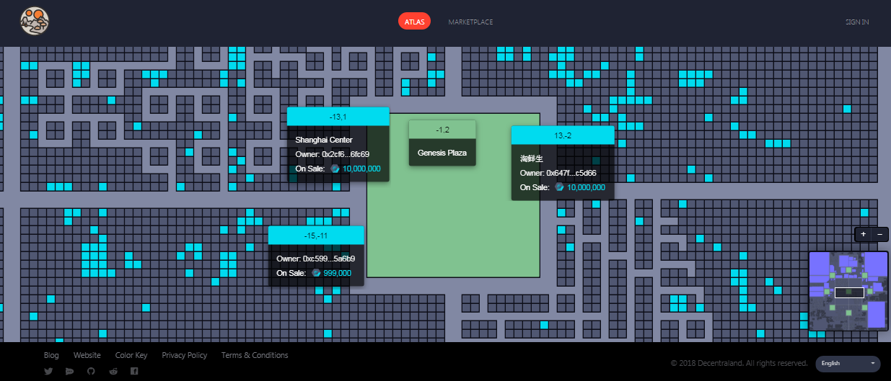Image resolution: width=891 pixels, height=381 pixels.
Task: Open the Privacy Policy link
Action: [x=184, y=355]
